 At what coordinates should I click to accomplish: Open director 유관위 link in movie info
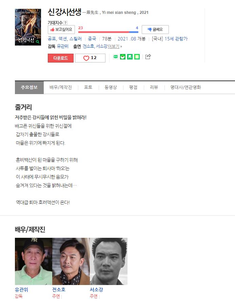(63, 46)
